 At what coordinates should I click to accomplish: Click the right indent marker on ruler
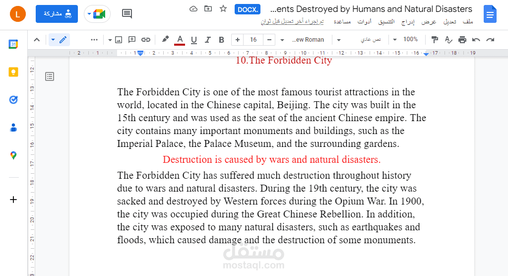click(x=426, y=54)
